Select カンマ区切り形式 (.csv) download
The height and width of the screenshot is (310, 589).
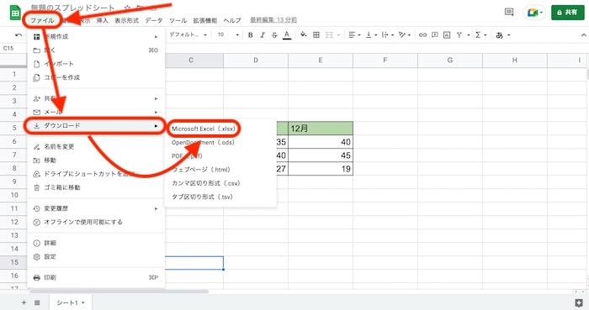tap(220, 183)
